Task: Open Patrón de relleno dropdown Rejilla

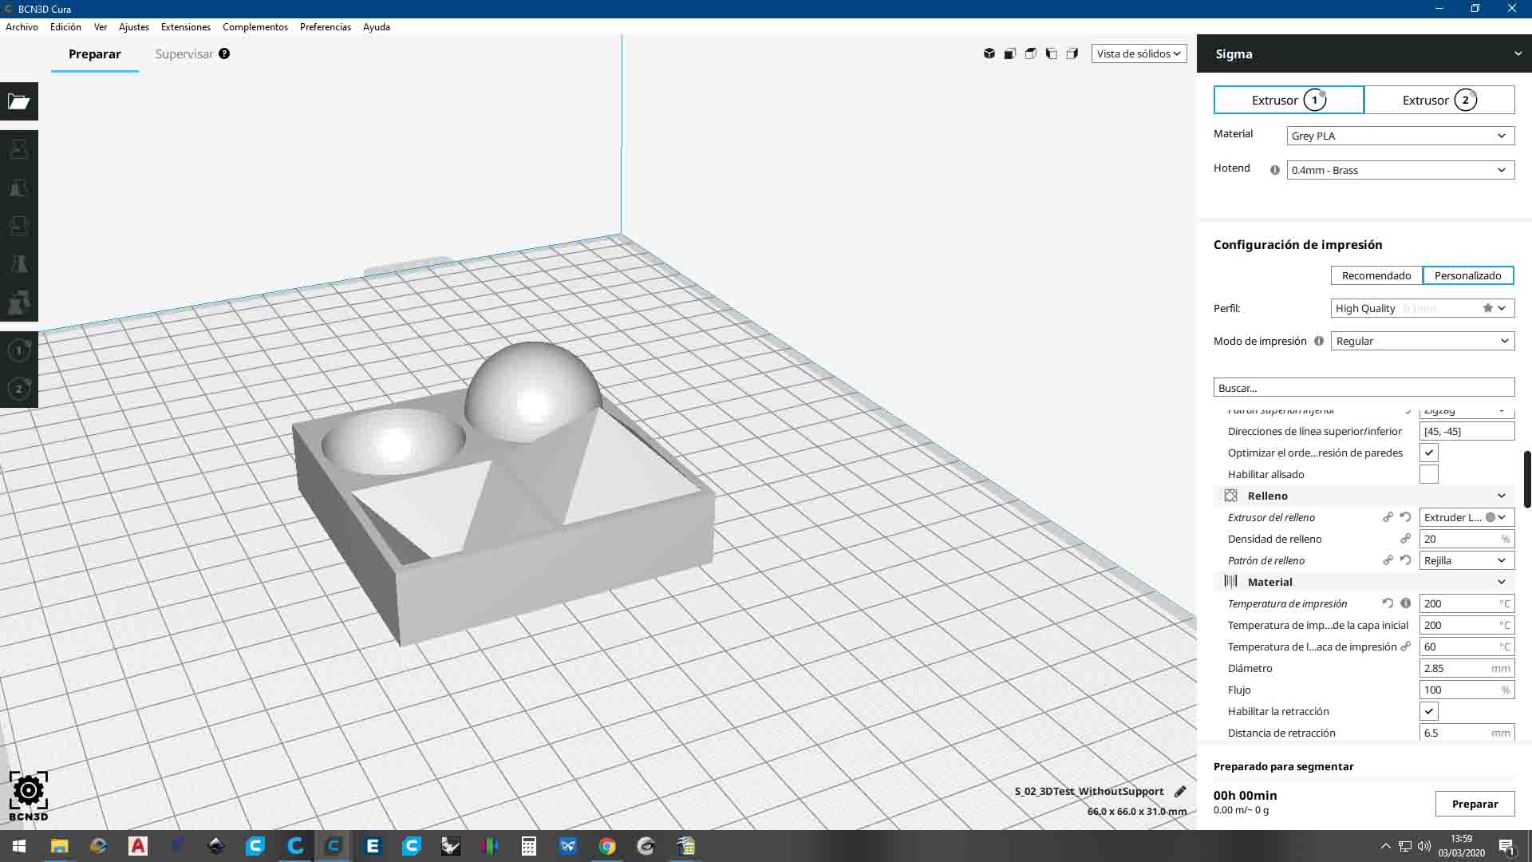Action: tap(1467, 560)
